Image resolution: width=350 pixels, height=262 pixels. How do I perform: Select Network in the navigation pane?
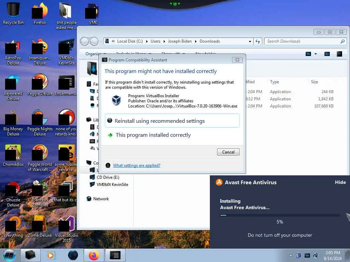98,199
